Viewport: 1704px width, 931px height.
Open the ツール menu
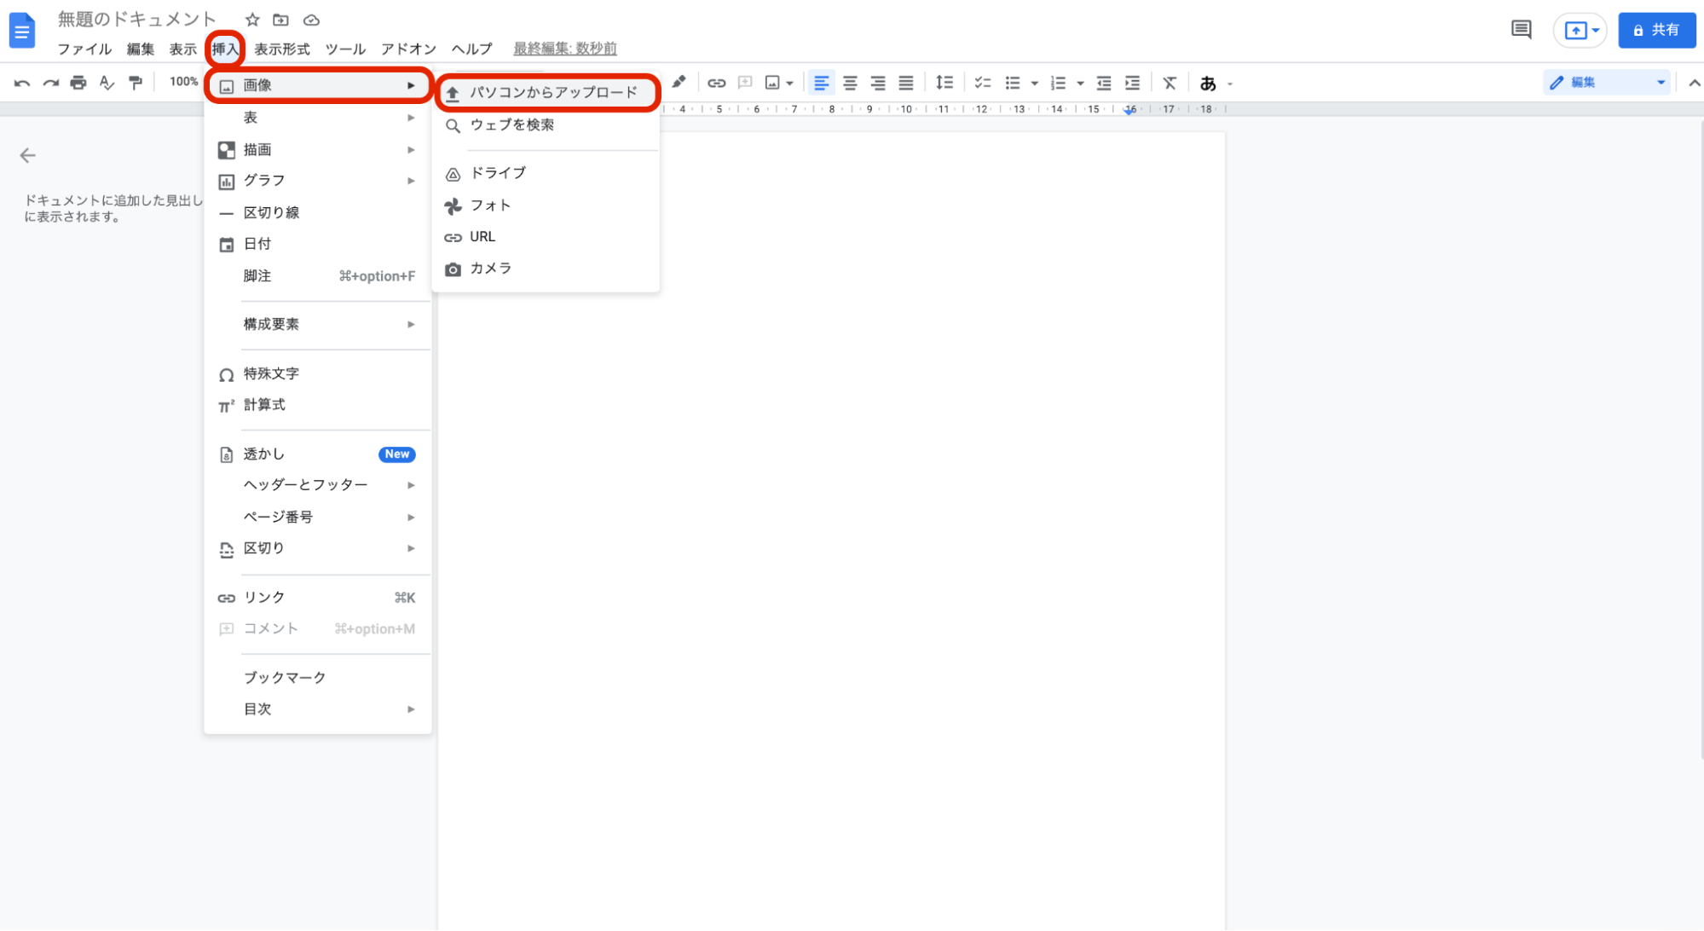click(345, 49)
